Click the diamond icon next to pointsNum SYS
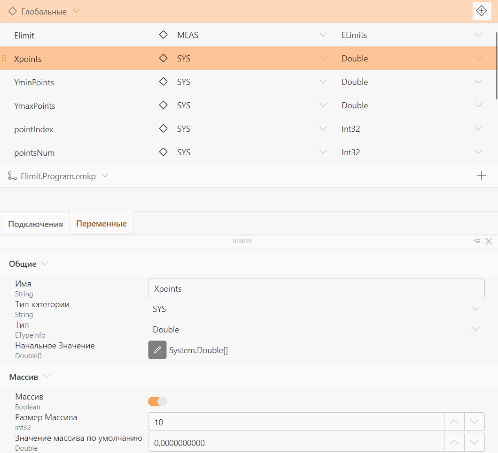The height and width of the screenshot is (453, 498). pos(163,152)
